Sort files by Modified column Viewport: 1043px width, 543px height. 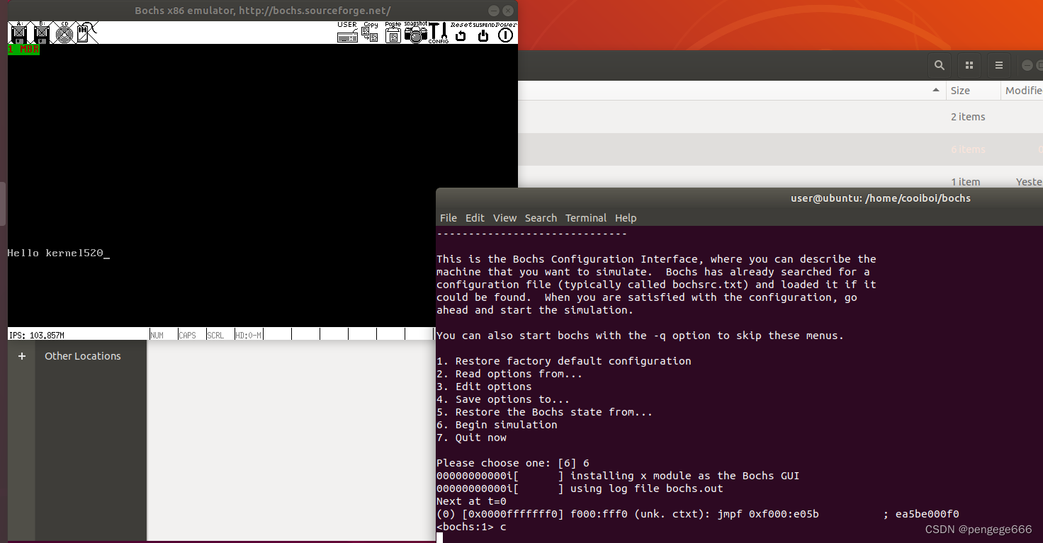pyautogui.click(x=1024, y=91)
